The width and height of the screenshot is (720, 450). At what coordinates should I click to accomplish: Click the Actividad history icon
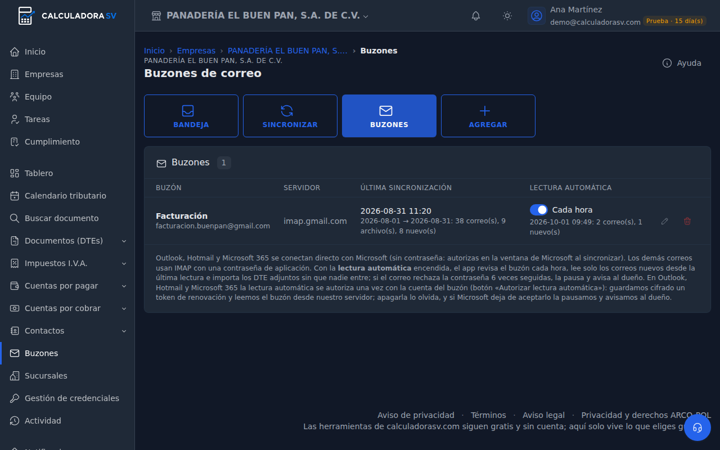(15, 421)
